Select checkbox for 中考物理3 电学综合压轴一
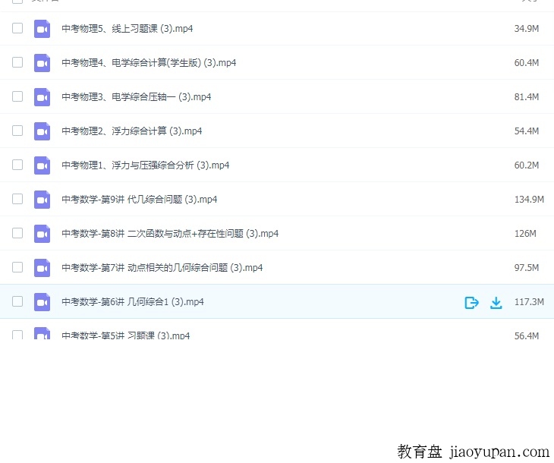 tap(17, 96)
